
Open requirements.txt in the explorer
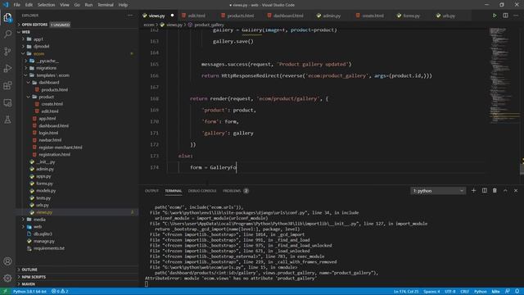tap(49, 248)
